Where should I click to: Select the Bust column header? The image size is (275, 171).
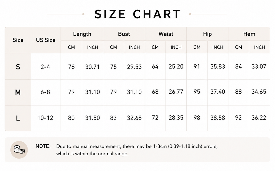click(124, 34)
